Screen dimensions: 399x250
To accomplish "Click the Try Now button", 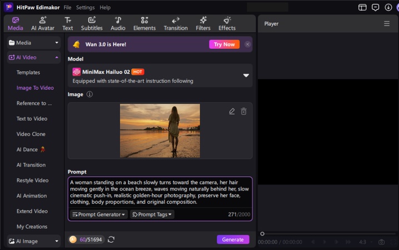I will pyautogui.click(x=224, y=44).
